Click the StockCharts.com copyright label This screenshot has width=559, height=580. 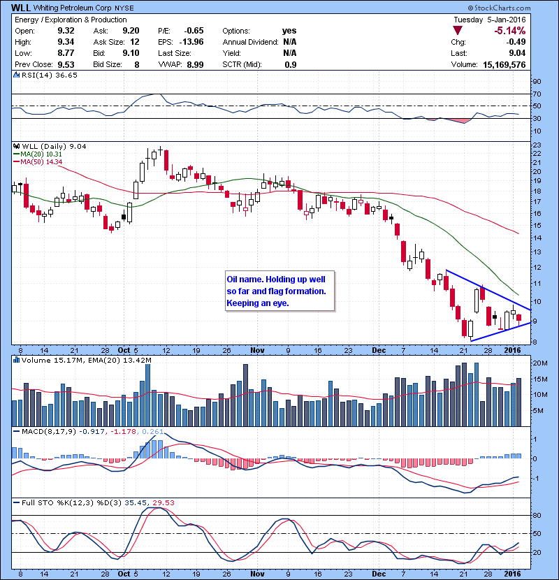(499, 8)
